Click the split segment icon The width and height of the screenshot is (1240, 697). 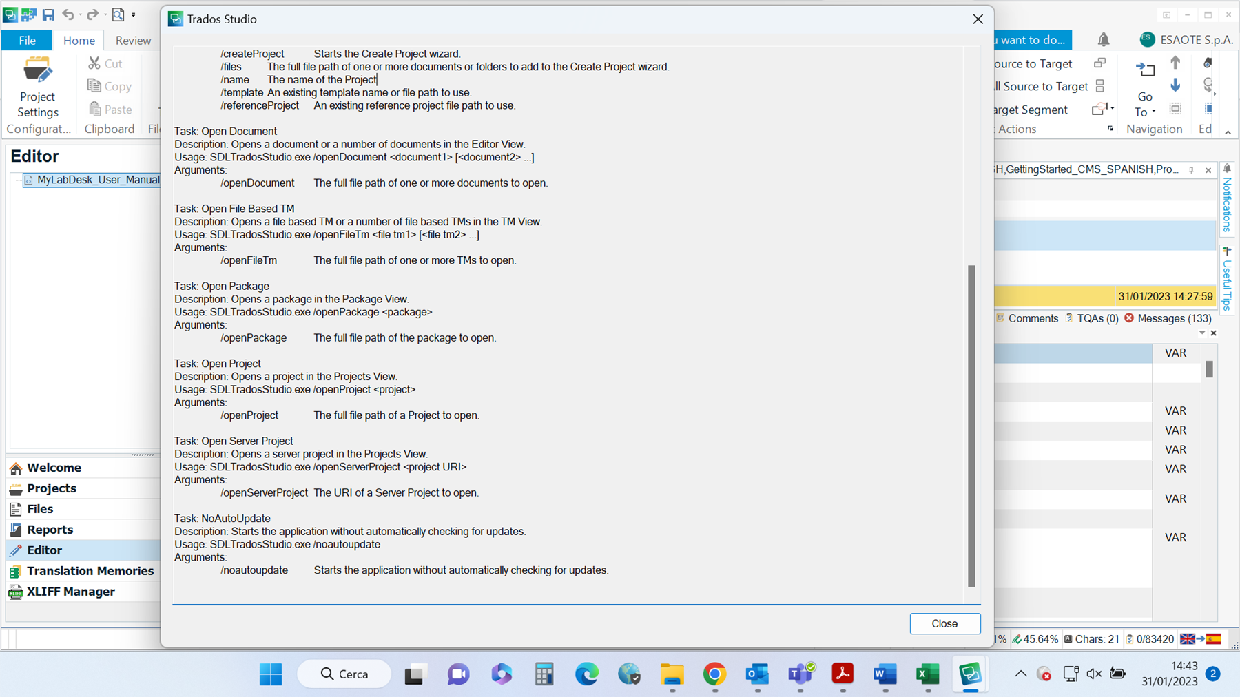coord(1100,86)
